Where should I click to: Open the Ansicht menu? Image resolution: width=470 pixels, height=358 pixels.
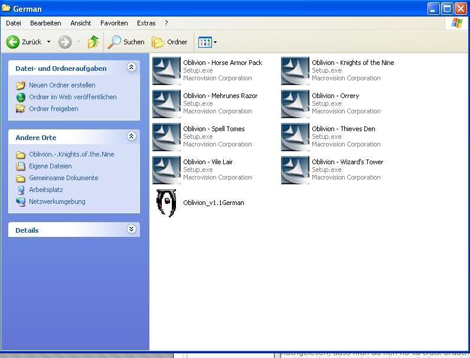pyautogui.click(x=81, y=23)
